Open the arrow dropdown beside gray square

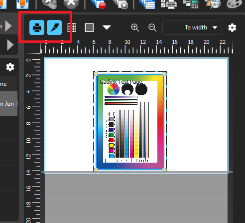pos(107,27)
